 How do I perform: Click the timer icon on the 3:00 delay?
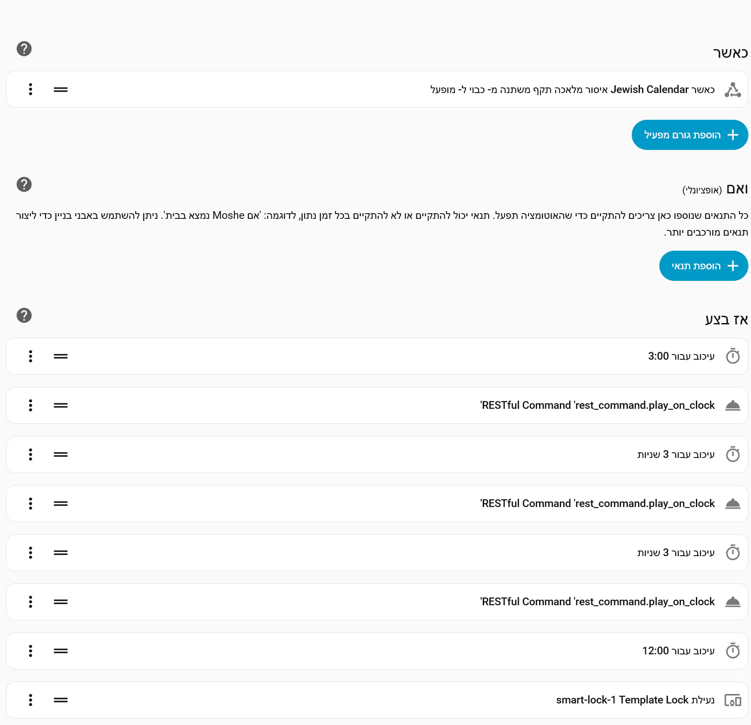732,356
